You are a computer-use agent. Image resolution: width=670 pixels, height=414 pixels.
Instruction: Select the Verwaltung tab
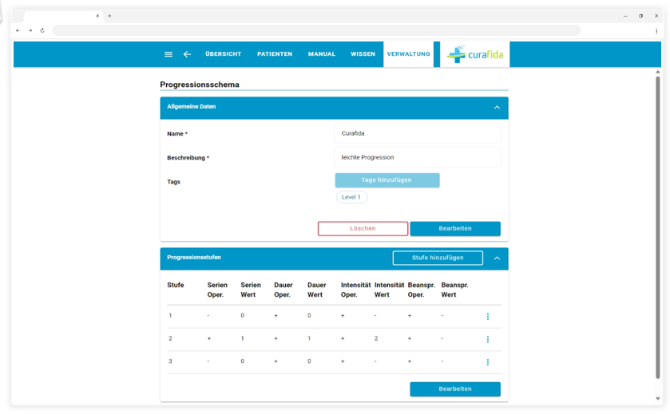(409, 53)
